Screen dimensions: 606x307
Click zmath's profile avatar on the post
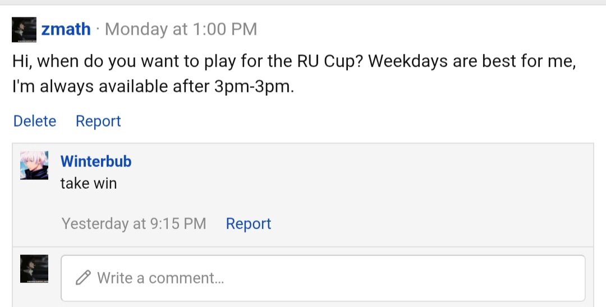tap(25, 30)
